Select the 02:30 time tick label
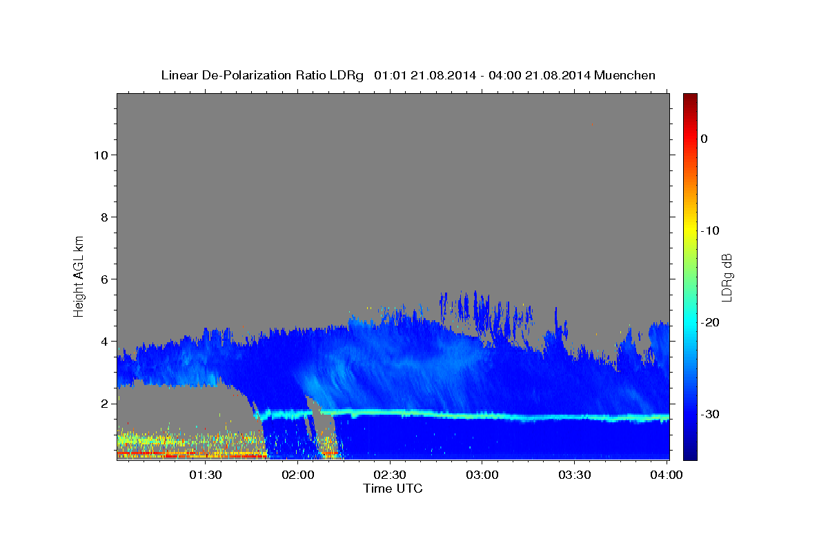This screenshot has height=552, width=828. 390,475
